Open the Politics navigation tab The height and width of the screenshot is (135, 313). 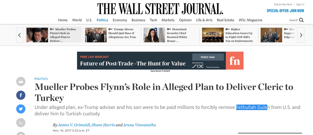[102, 20]
